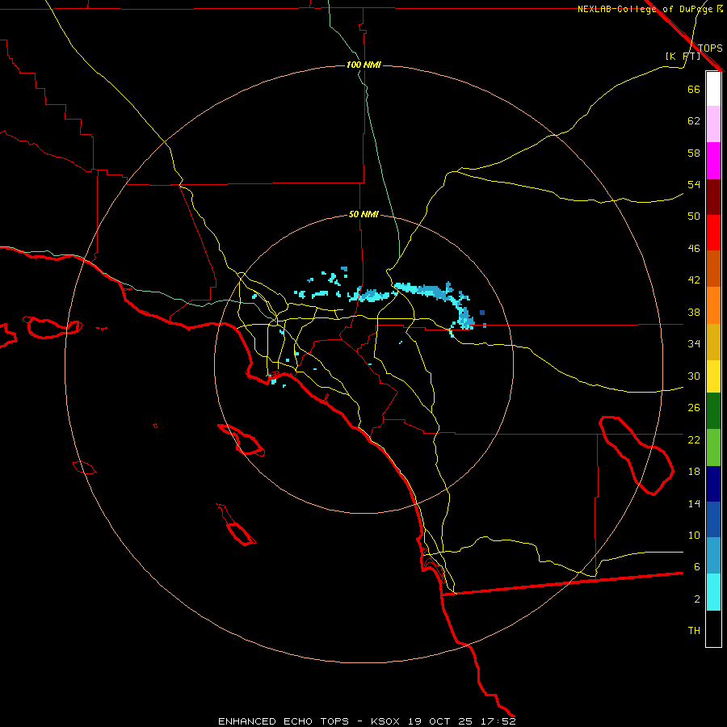
Task: Click the '2' legend value
Action: [x=697, y=599]
